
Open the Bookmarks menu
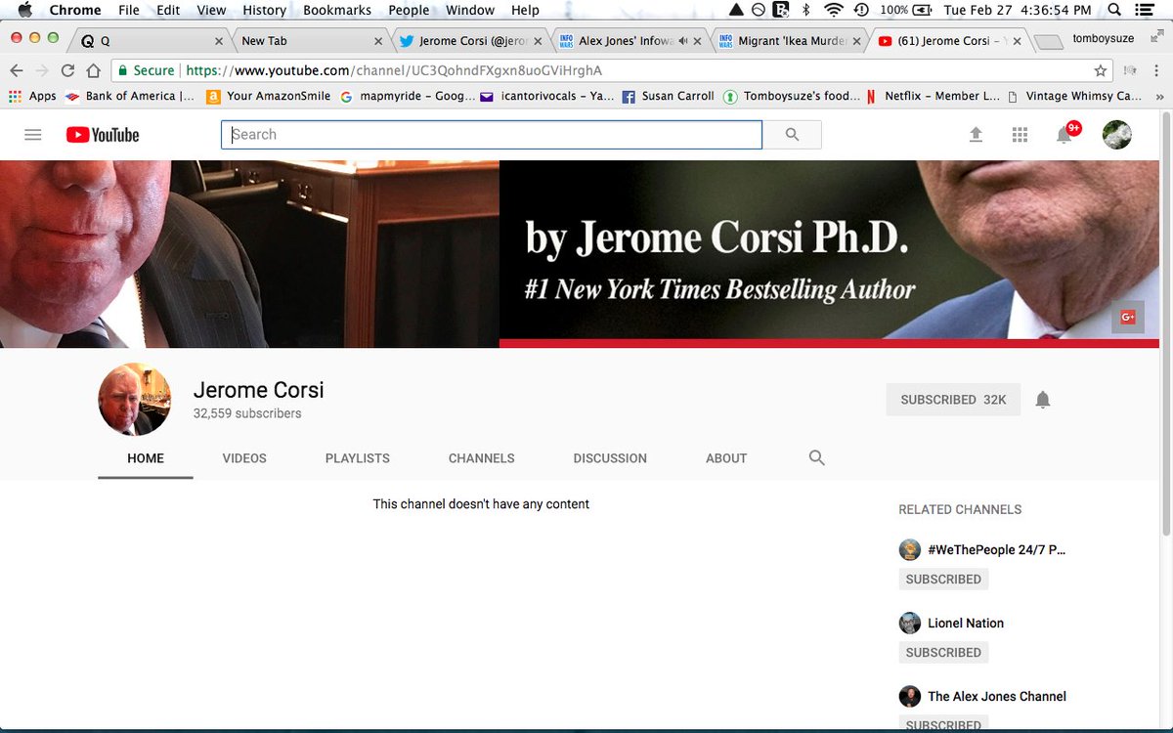(x=337, y=10)
